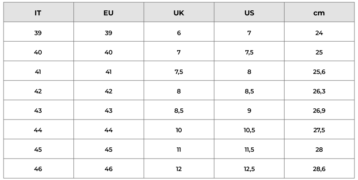358x180 pixels.
Task: Click UK size 12 cell
Action: coord(179,168)
